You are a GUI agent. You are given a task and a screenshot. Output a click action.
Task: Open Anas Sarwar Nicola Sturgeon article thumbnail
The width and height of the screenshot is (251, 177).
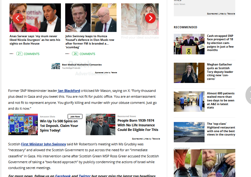coord(35,18)
